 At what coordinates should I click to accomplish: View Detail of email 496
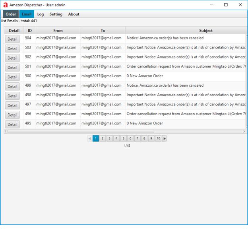12,115
